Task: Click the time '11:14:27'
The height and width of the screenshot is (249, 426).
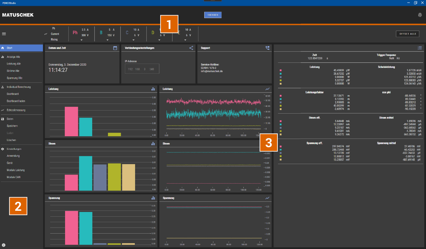Action: pyautogui.click(x=58, y=70)
